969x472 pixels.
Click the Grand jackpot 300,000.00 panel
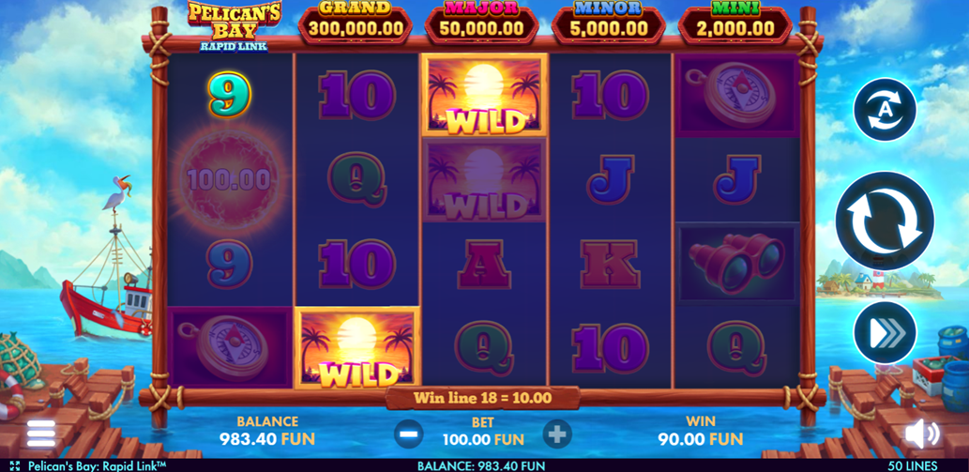(x=356, y=23)
